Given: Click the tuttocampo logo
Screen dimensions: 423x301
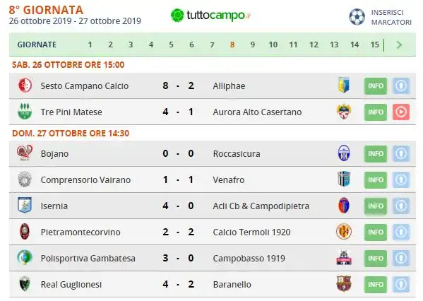Looking at the screenshot, I should click(x=210, y=15).
